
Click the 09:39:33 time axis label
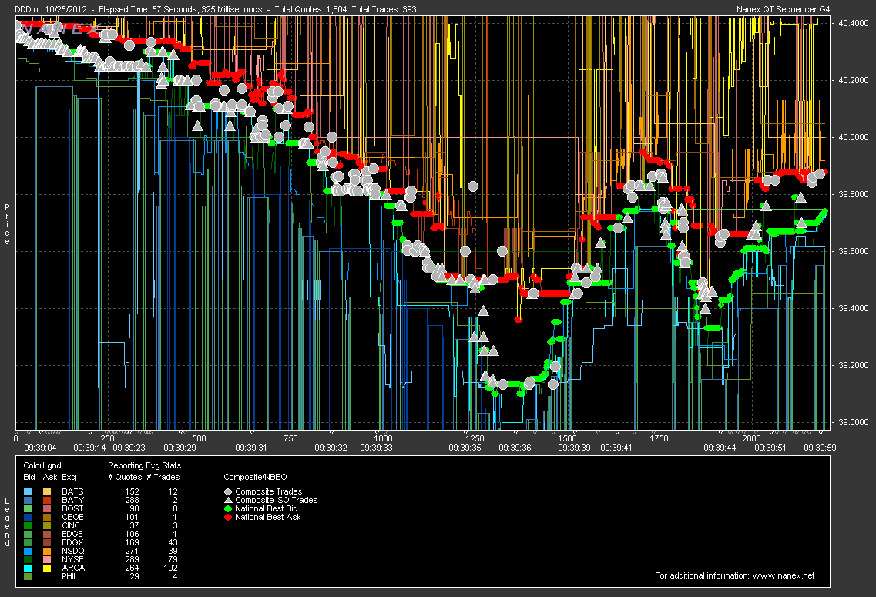[376, 448]
